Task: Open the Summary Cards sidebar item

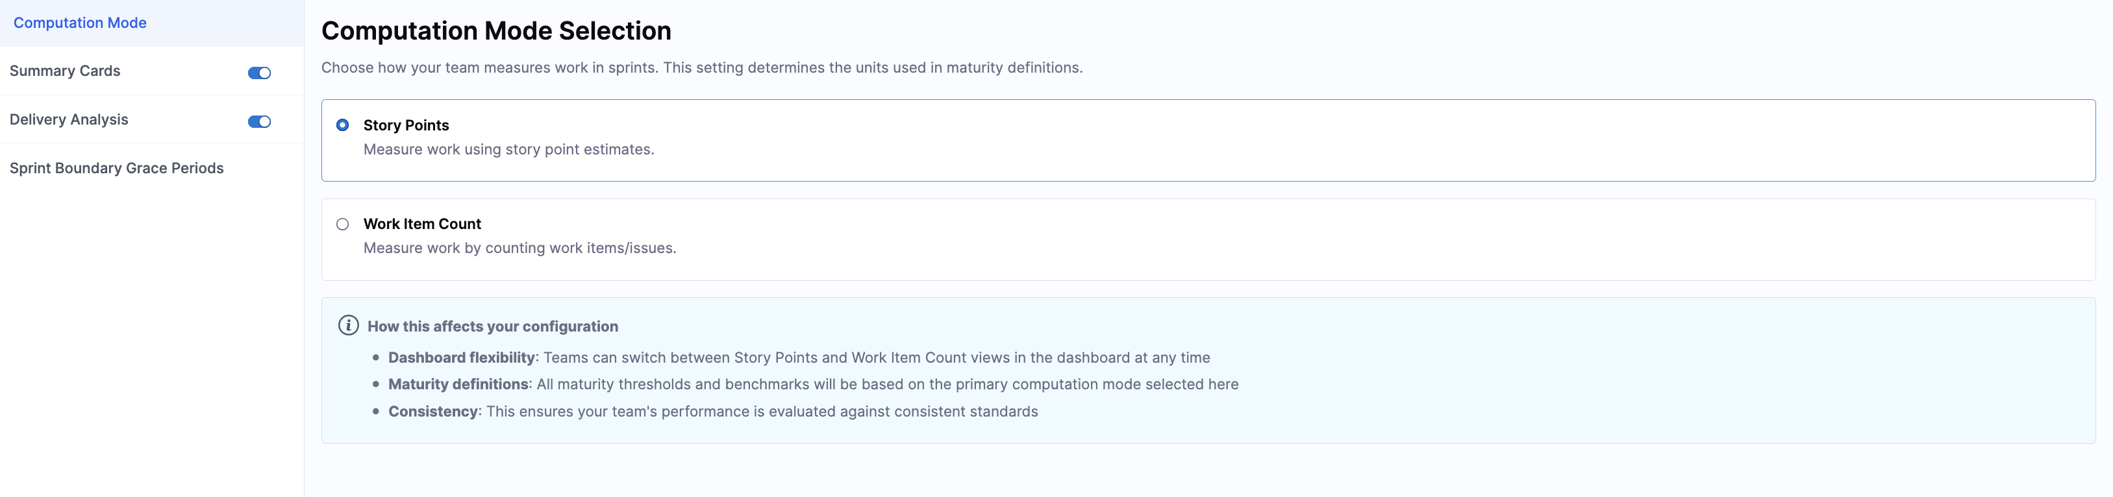Action: pos(65,71)
